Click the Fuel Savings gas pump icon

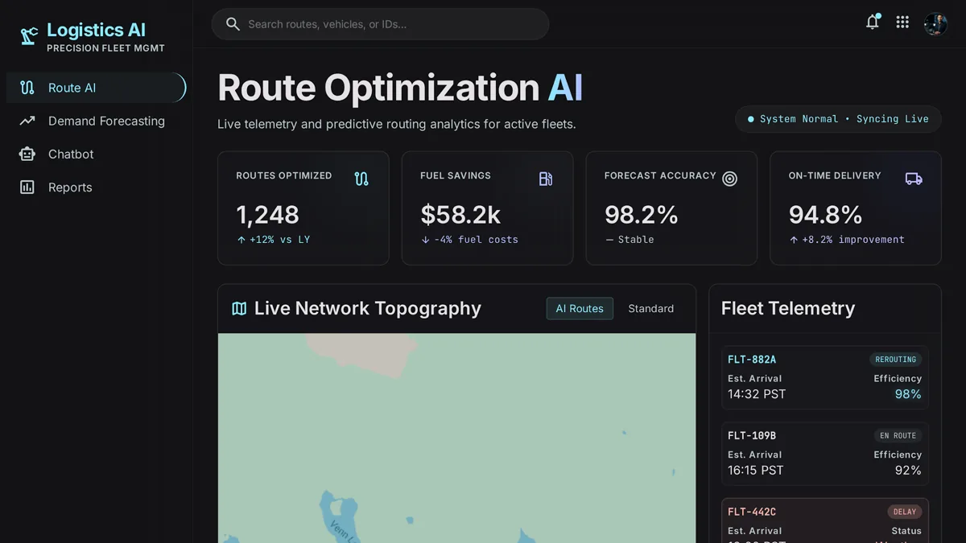tap(546, 179)
